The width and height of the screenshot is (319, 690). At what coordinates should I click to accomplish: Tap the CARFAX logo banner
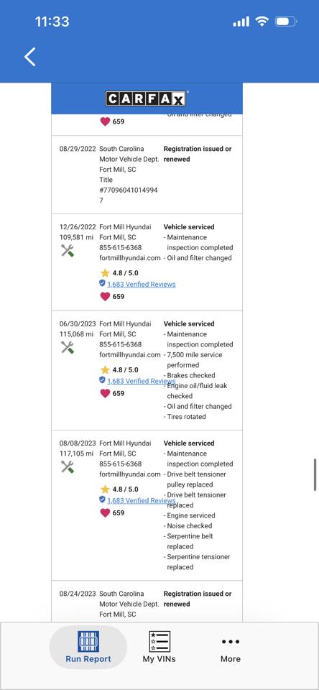click(x=147, y=98)
